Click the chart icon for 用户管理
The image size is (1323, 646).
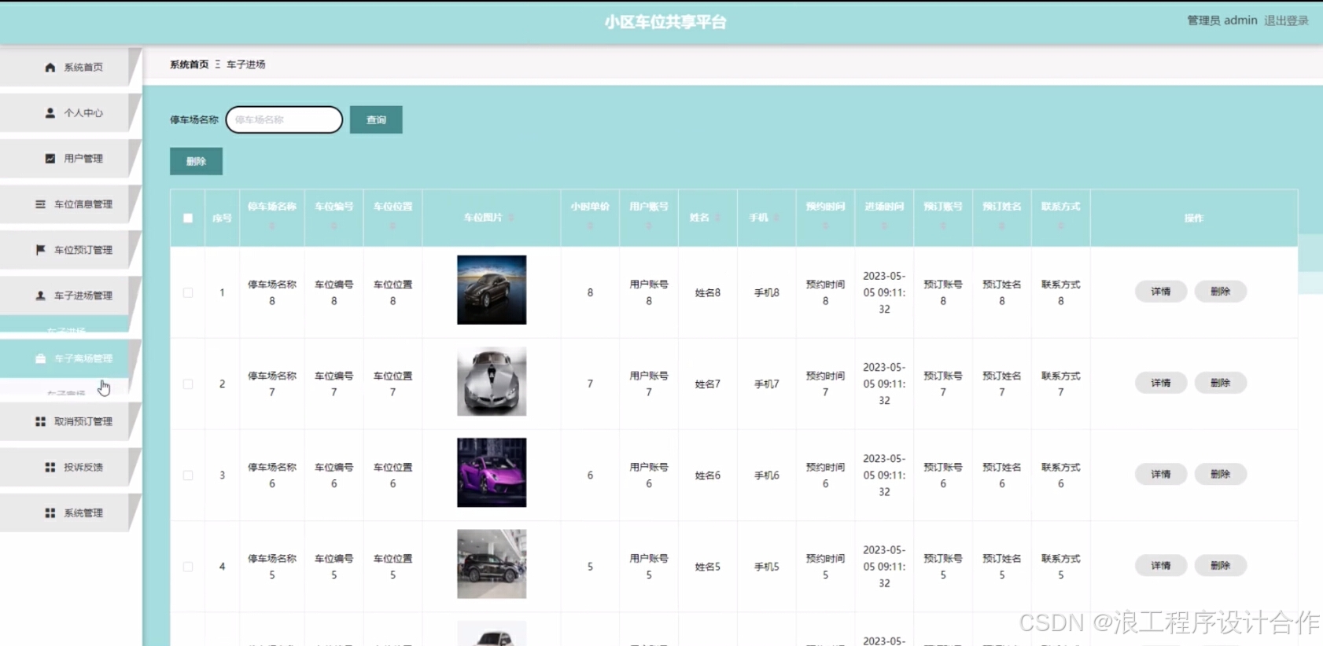[x=50, y=159]
